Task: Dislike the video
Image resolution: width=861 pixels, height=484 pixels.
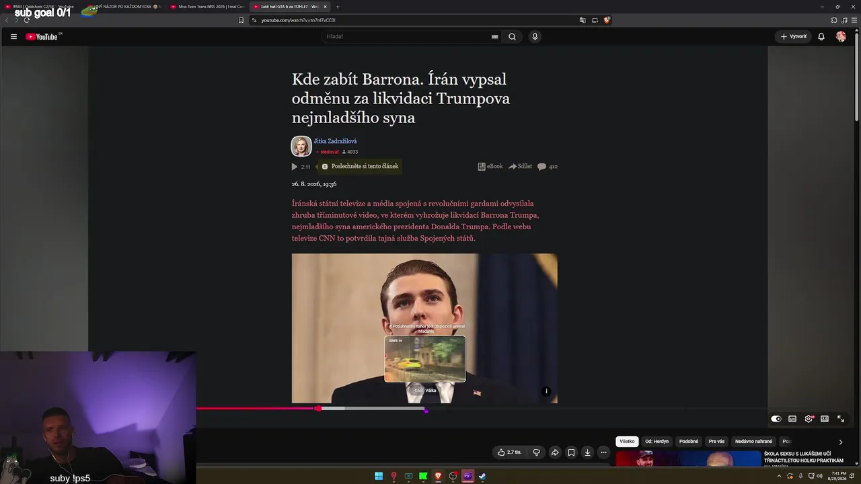Action: point(536,452)
